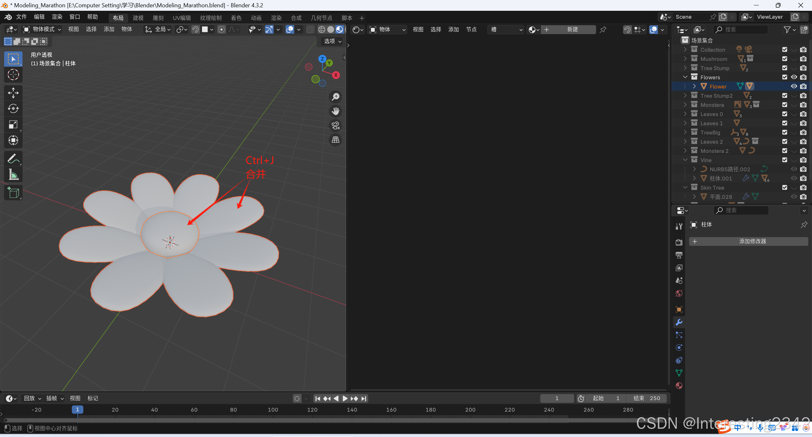Click frame 100 on the timeline
The height and width of the screenshot is (437, 812).
pyautogui.click(x=273, y=410)
